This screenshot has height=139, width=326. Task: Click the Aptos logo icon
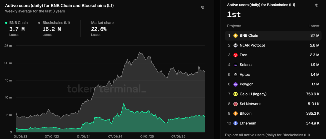click(235, 75)
